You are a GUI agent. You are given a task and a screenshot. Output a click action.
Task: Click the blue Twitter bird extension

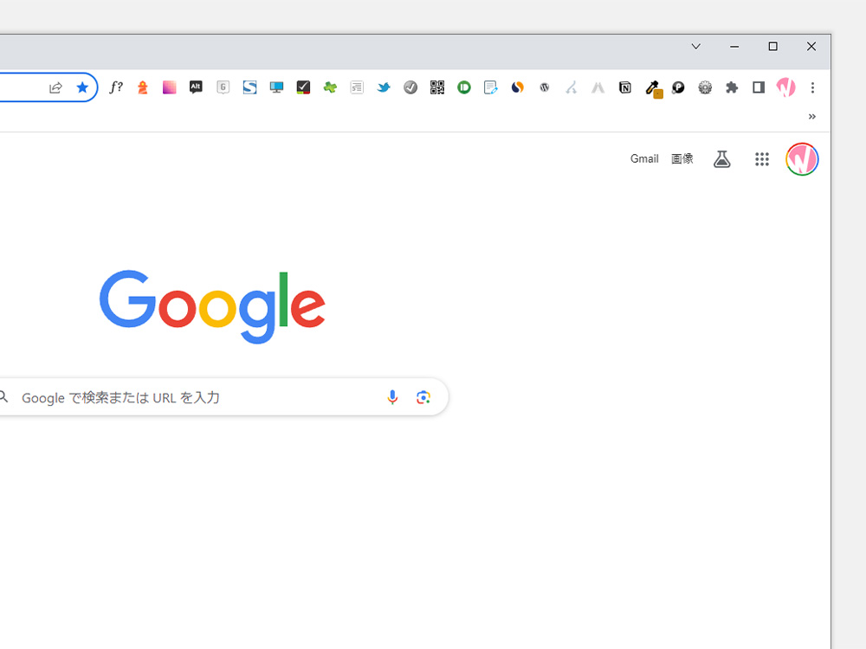click(384, 87)
